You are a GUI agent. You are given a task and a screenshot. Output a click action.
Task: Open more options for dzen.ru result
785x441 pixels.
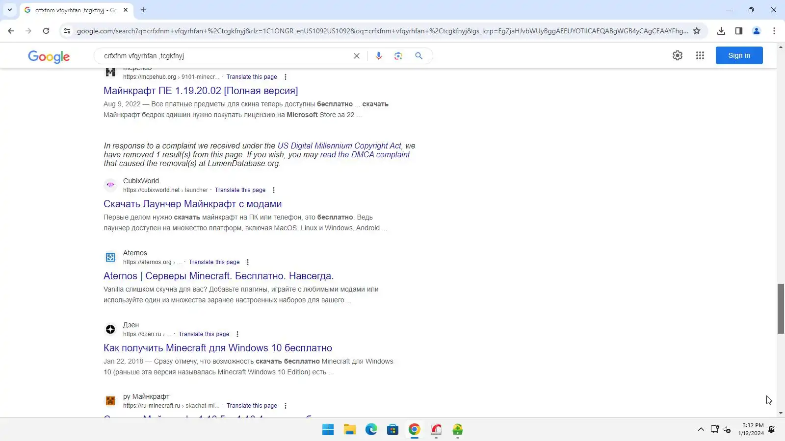[237, 334]
